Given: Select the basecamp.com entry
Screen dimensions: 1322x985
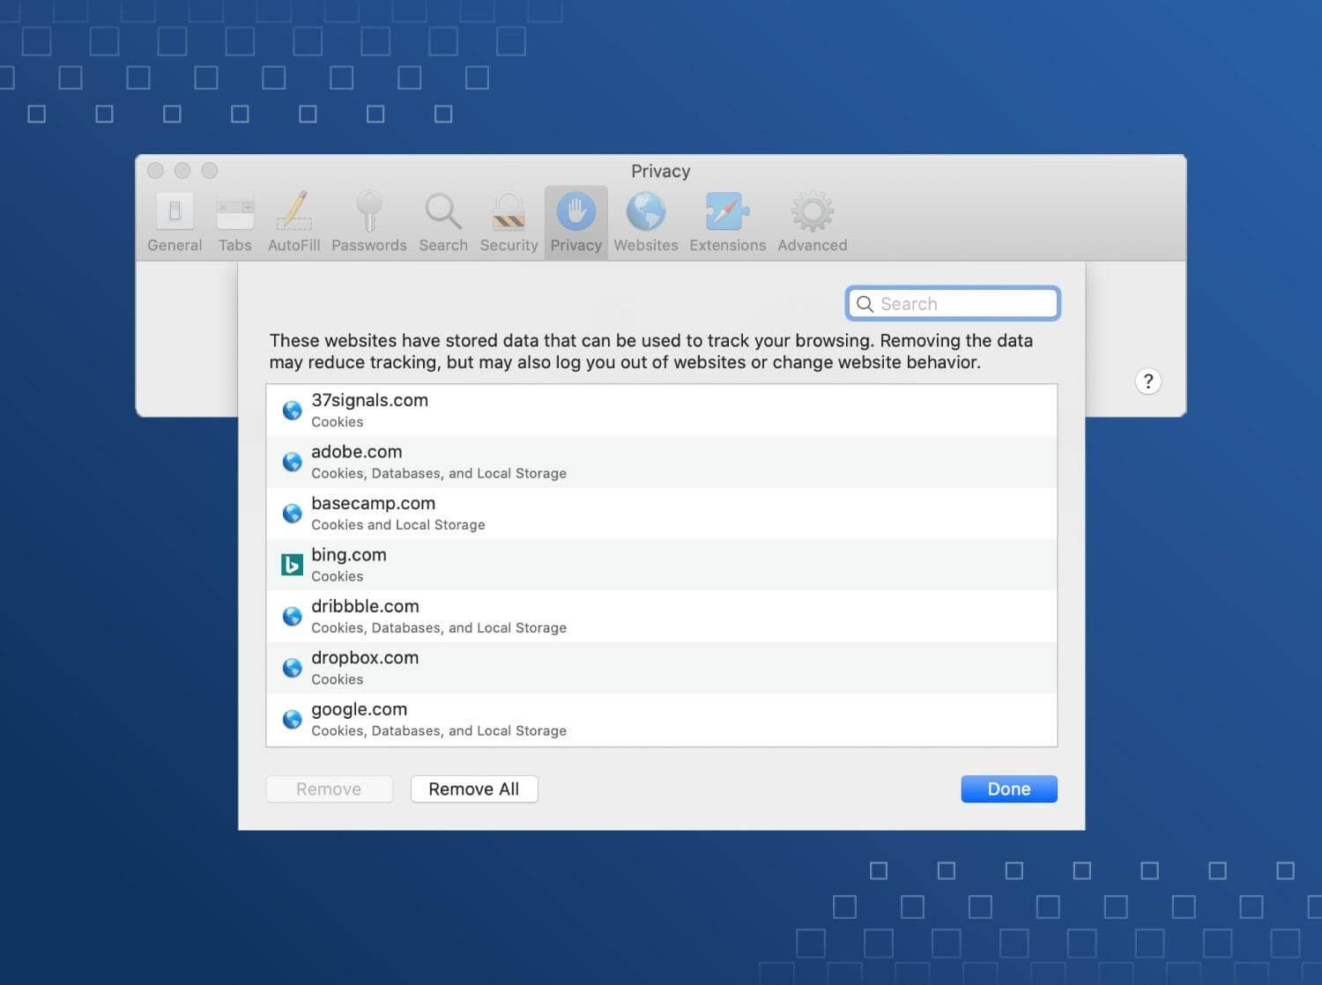Looking at the screenshot, I should coord(662,514).
